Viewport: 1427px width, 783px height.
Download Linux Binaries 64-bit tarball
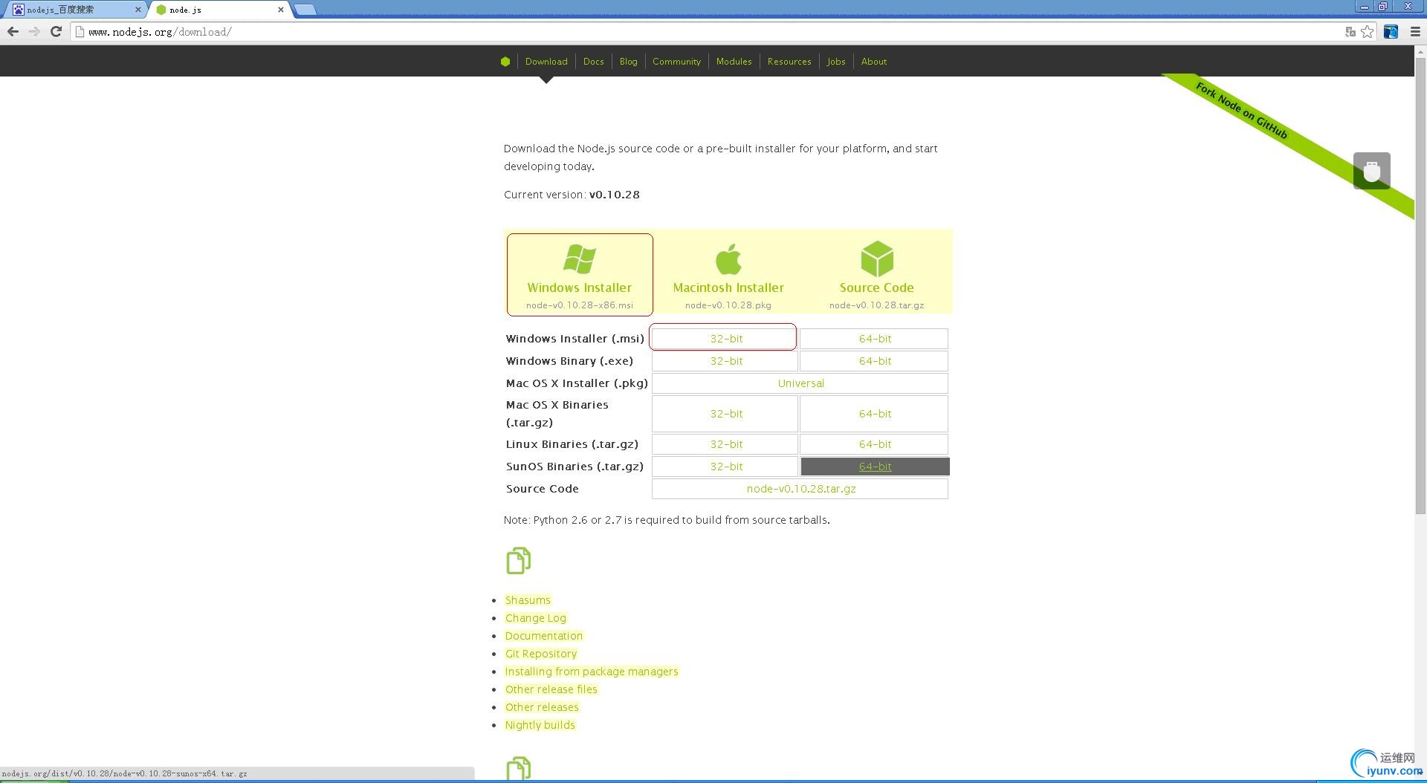coord(875,444)
